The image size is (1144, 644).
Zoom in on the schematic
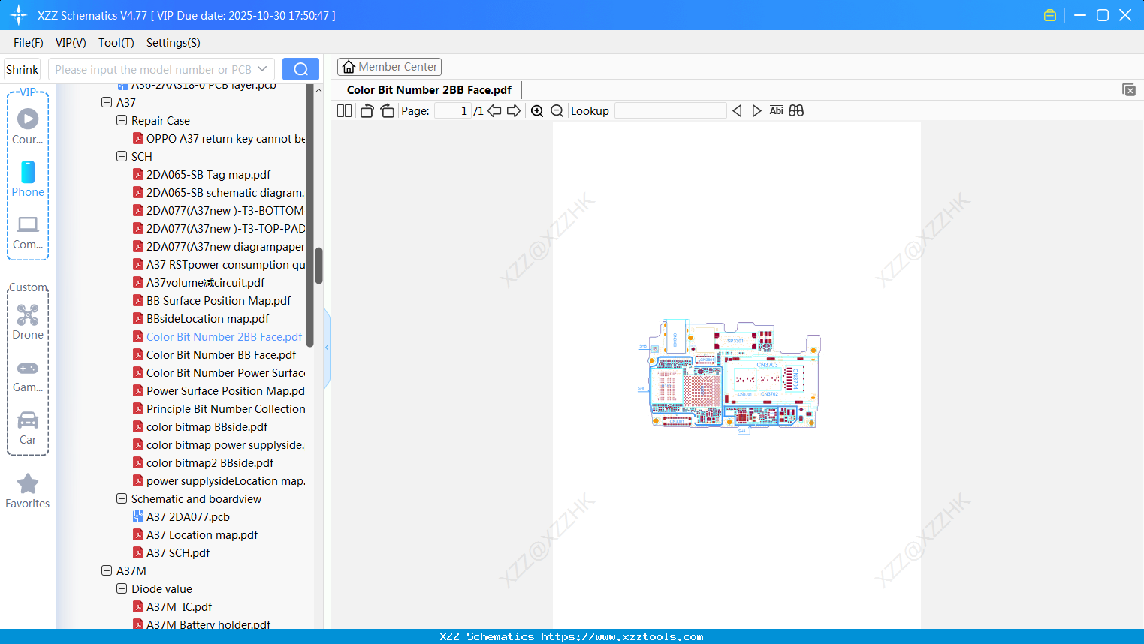(537, 110)
